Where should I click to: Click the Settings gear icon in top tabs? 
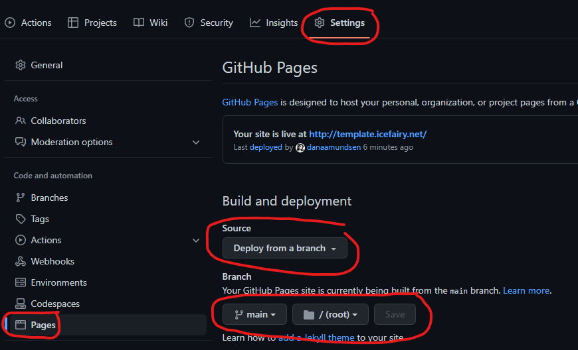[319, 23]
